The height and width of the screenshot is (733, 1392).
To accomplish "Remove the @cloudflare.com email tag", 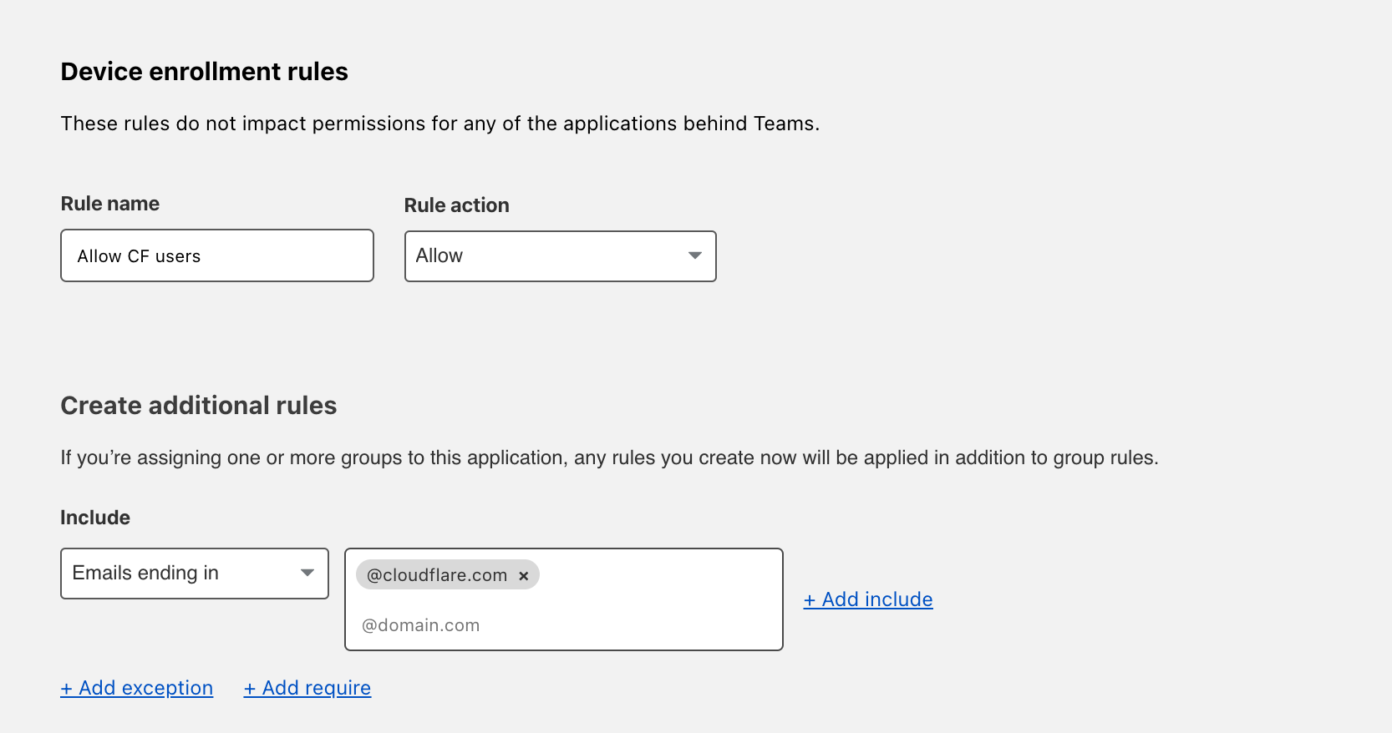I will 524,576.
